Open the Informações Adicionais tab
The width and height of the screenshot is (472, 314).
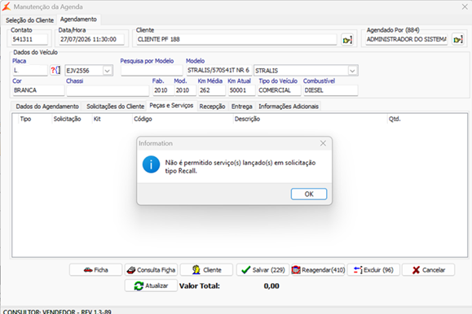pyautogui.click(x=289, y=107)
